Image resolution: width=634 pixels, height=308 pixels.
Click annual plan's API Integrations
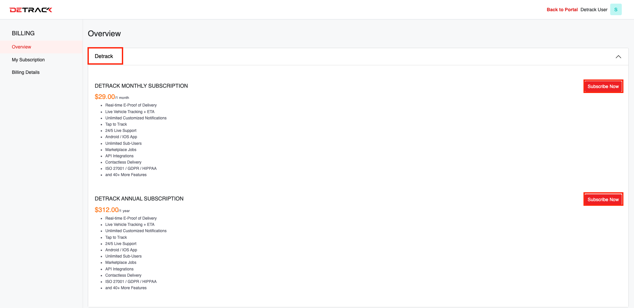pyautogui.click(x=120, y=269)
